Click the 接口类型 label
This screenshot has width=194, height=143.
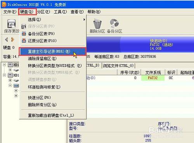click(x=77, y=124)
